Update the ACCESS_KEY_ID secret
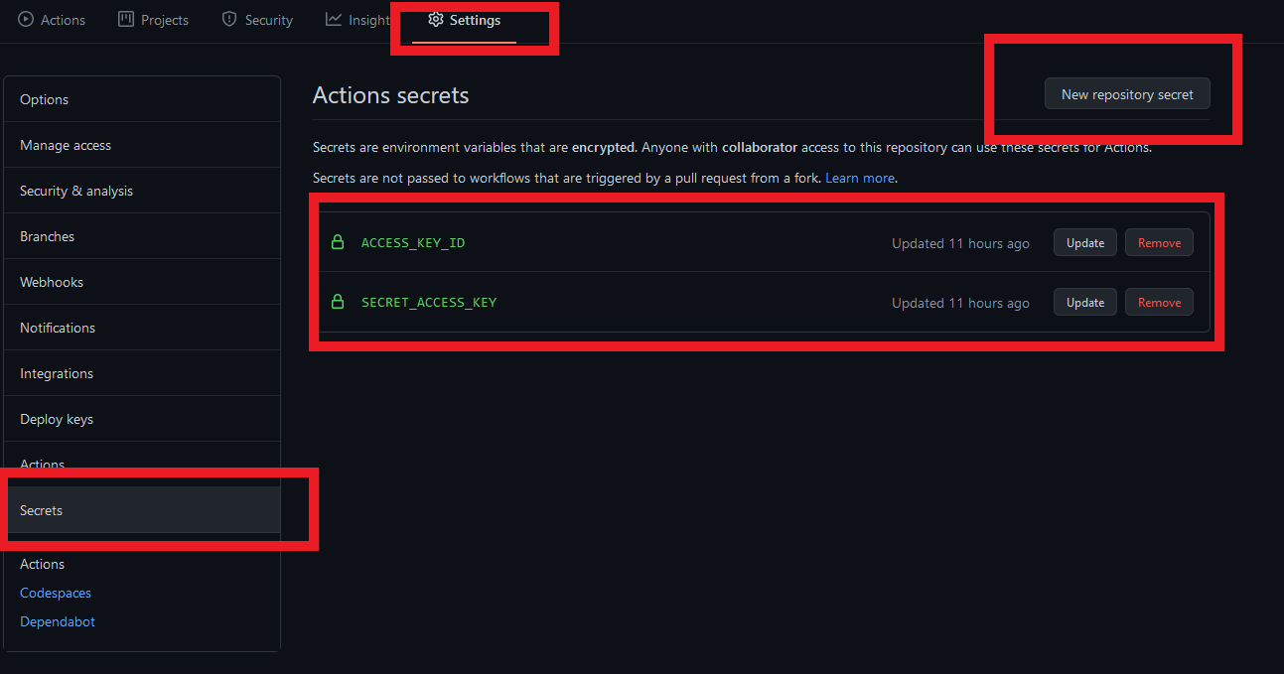 pos(1084,242)
